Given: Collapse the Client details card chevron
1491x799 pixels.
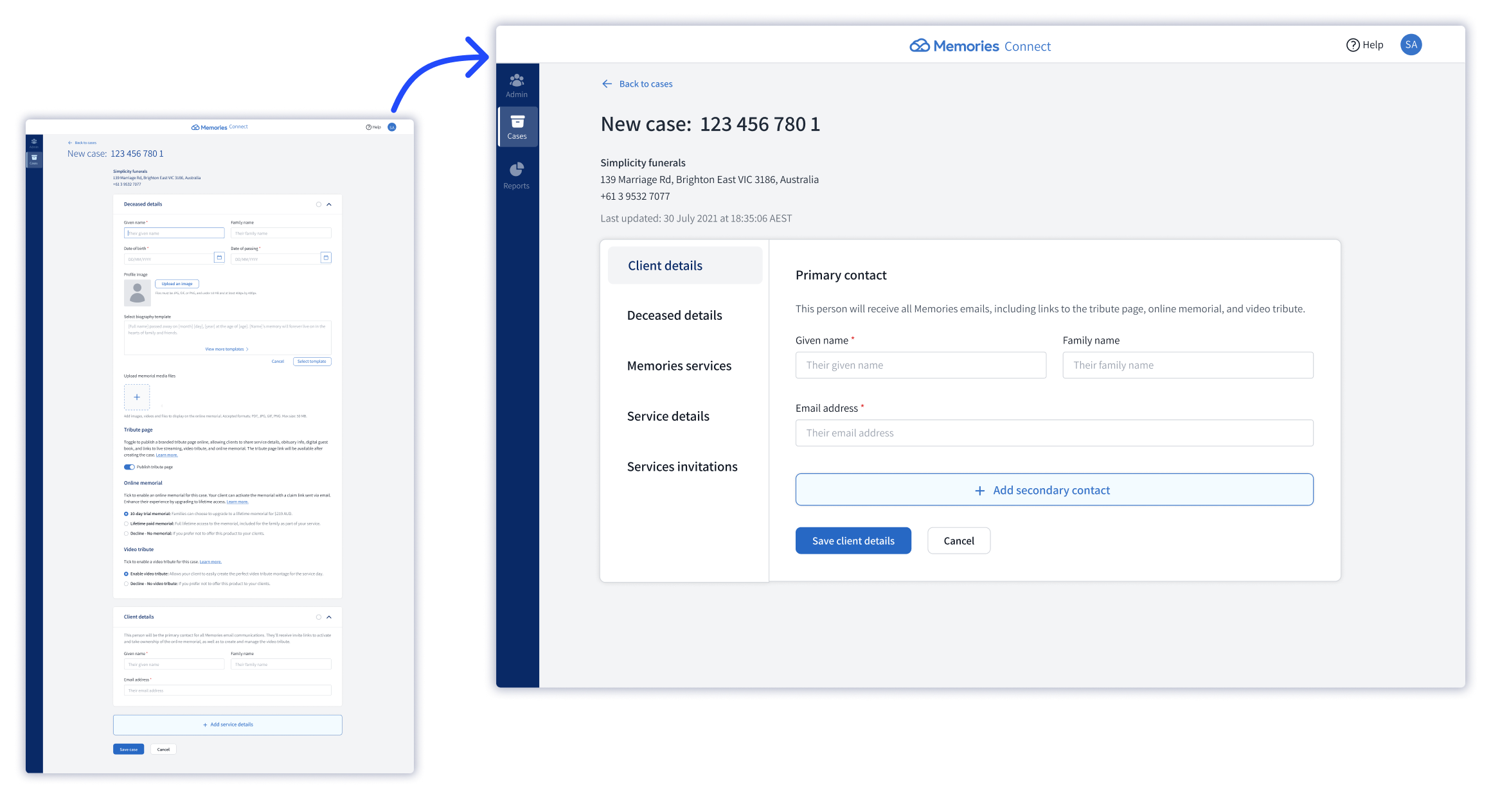Looking at the screenshot, I should tap(329, 617).
